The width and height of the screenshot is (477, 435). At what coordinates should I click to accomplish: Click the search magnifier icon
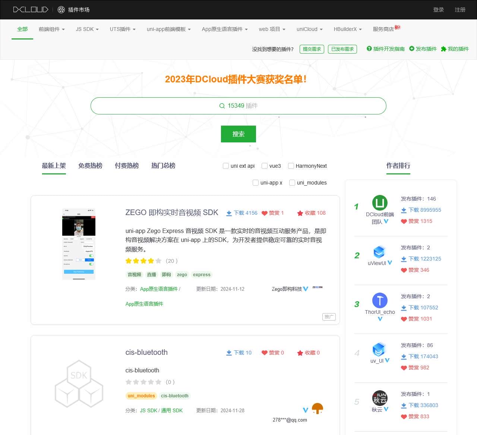tap(222, 106)
